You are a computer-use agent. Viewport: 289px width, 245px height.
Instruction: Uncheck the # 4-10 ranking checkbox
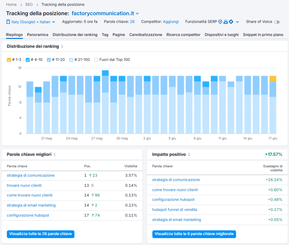(28, 60)
